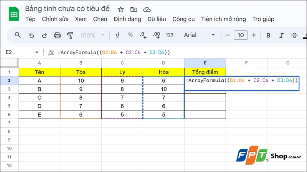The width and height of the screenshot is (307, 172).
Task: Expand the name box dropdown arrow
Action: coord(36,52)
